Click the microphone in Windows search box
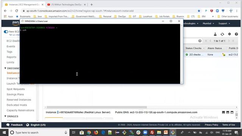Image resolution: width=242 pixels, height=136 pixels. coord(66,133)
